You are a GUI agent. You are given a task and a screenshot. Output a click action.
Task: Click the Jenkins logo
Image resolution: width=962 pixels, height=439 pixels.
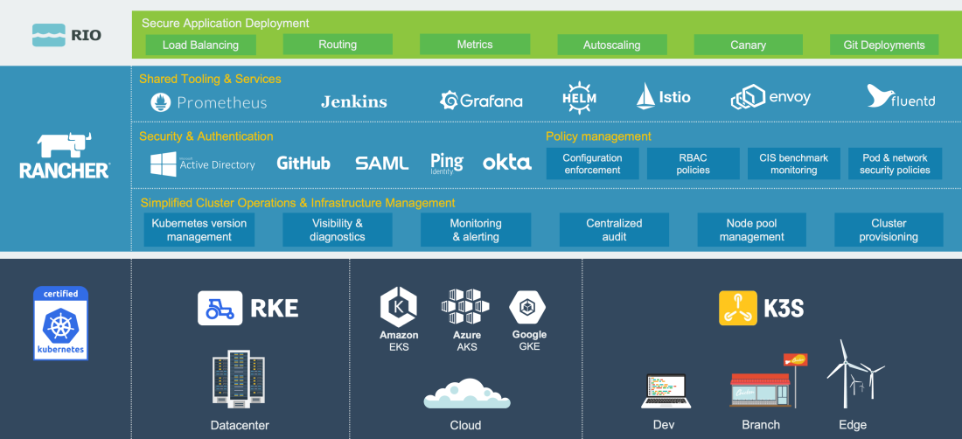tap(354, 101)
